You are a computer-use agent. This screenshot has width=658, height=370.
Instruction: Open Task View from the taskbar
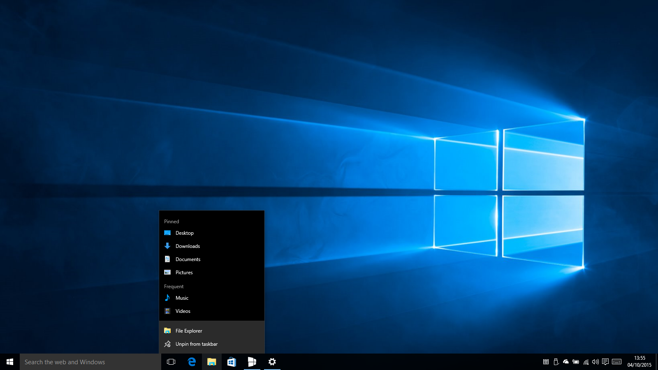(x=171, y=362)
